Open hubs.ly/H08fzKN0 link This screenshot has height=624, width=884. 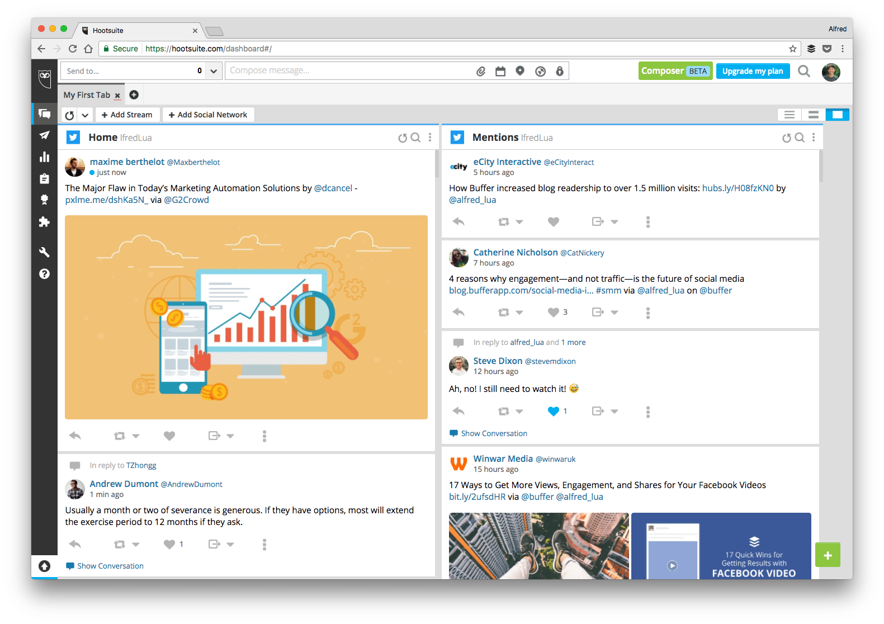[738, 188]
